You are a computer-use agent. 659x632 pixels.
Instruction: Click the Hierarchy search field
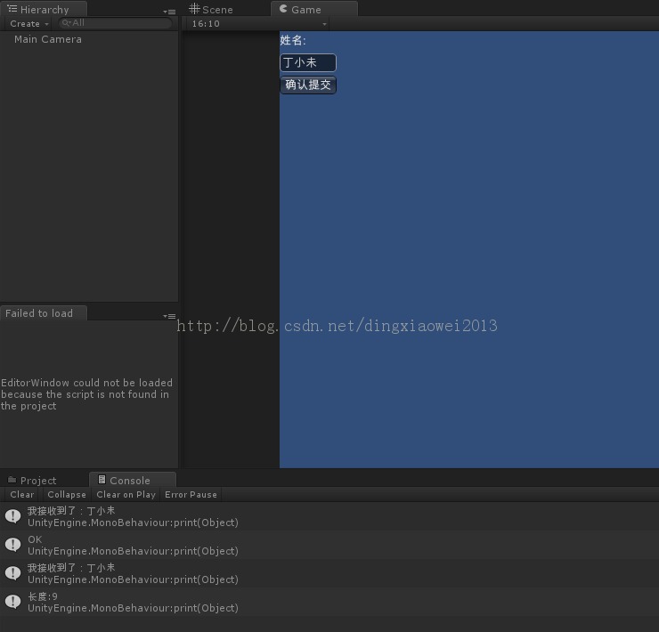pos(115,23)
